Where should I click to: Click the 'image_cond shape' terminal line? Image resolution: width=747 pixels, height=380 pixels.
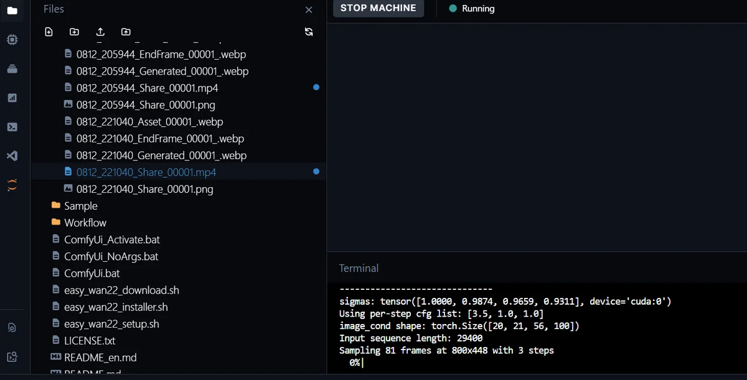click(x=459, y=326)
